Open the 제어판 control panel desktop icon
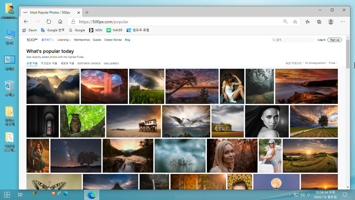 pos(10,63)
